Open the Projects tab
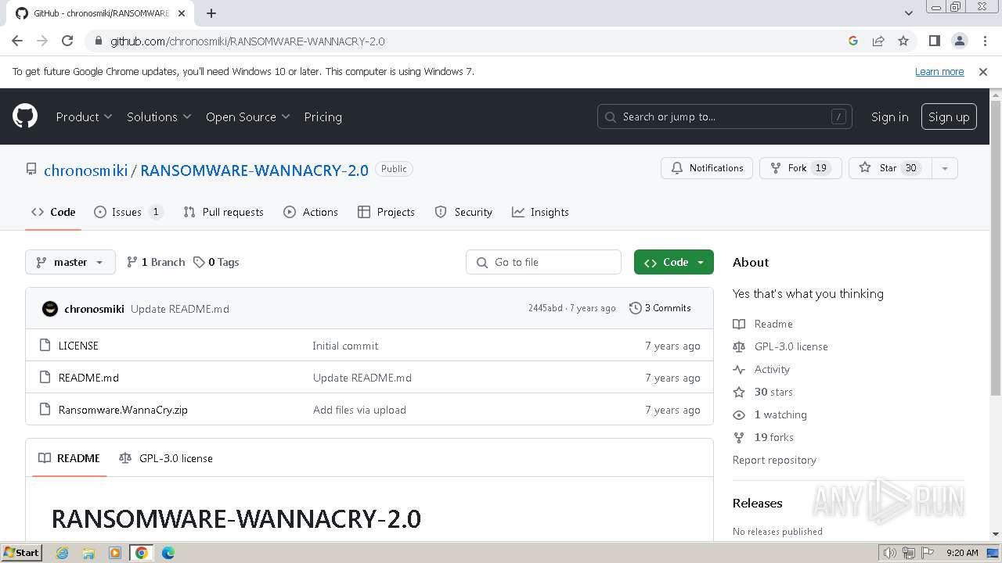The width and height of the screenshot is (1002, 563). click(386, 212)
